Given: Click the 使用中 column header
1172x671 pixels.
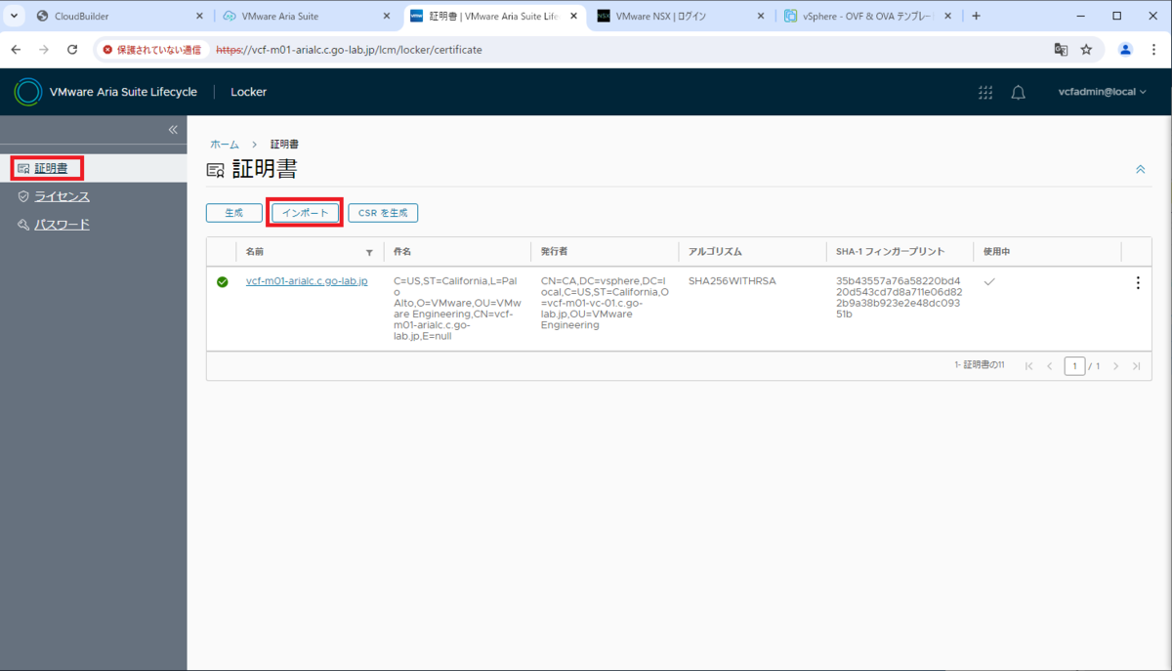Looking at the screenshot, I should [x=997, y=252].
